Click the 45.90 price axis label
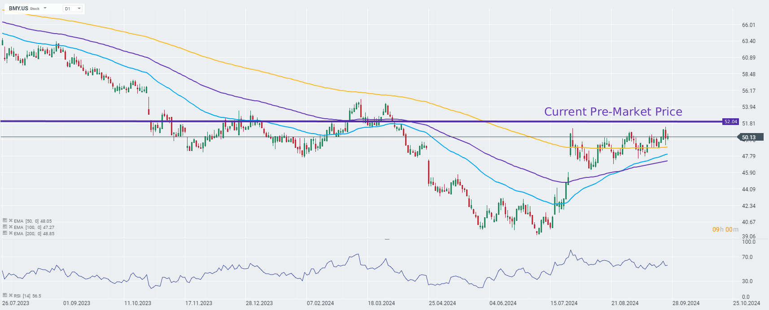The width and height of the screenshot is (769, 310). 748,173
